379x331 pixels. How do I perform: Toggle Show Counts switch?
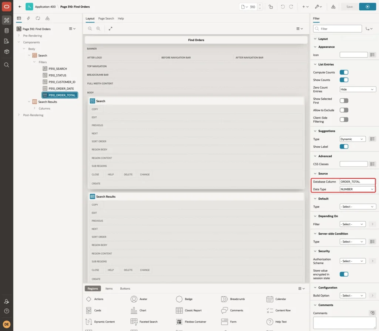pyautogui.click(x=344, y=80)
